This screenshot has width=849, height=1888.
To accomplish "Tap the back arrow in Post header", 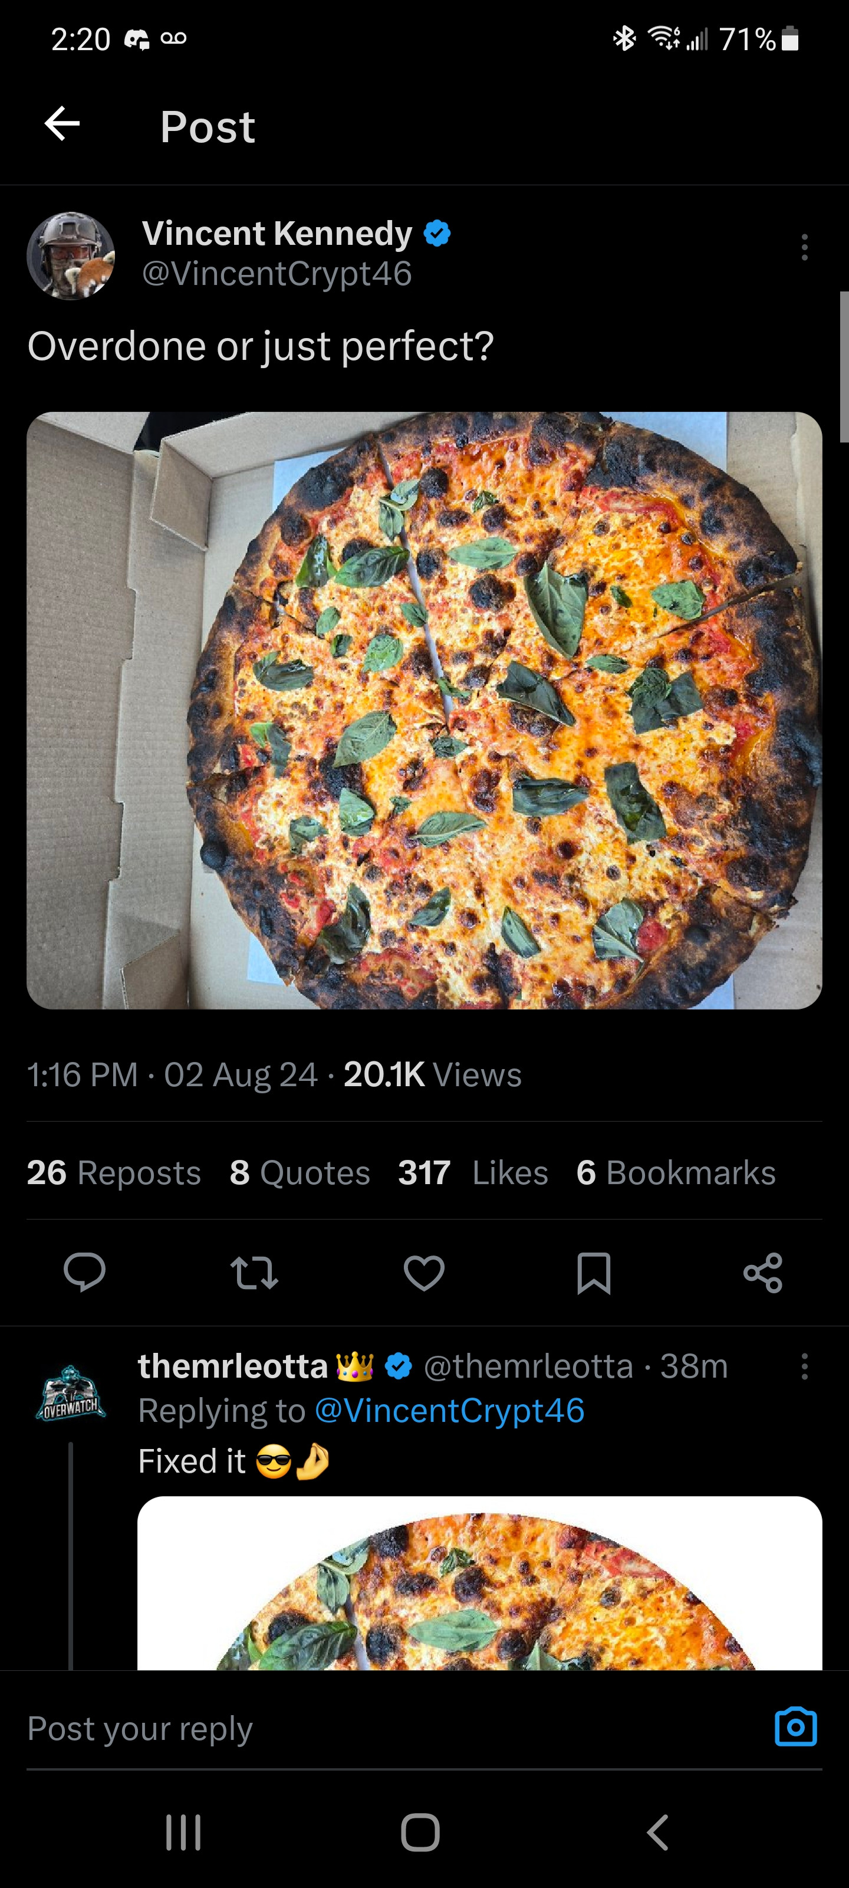I will tap(62, 123).
